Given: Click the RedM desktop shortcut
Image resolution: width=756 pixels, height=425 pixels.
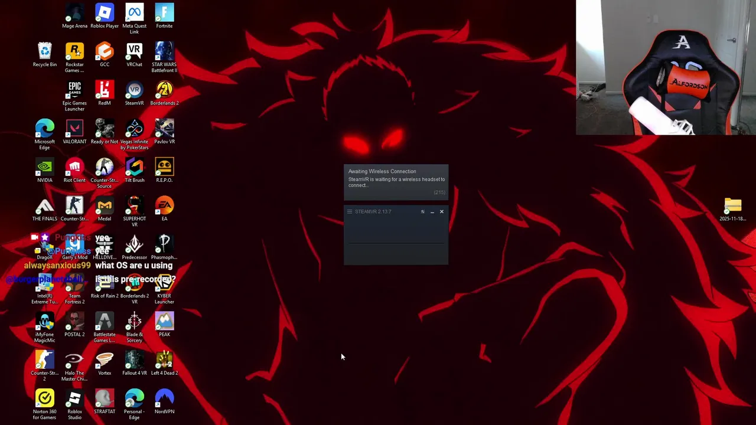Looking at the screenshot, I should click(x=105, y=93).
